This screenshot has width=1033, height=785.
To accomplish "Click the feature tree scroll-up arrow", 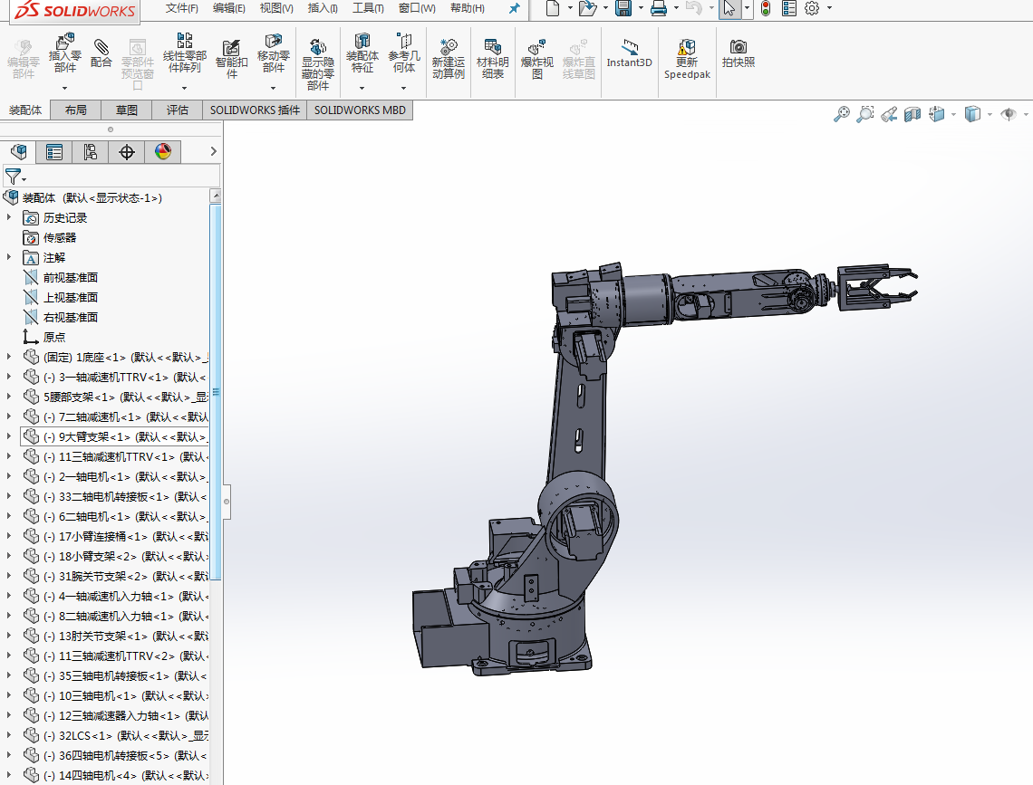I will 216,196.
